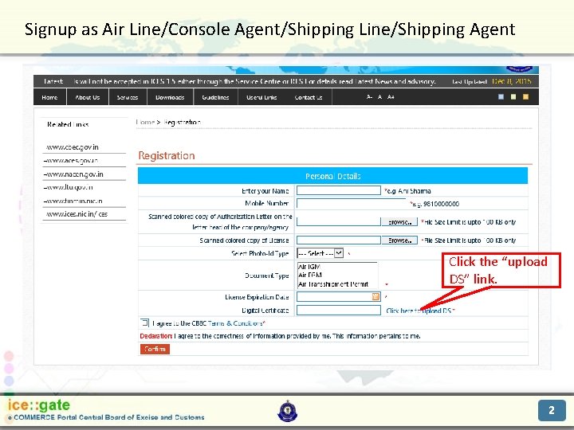Visit the www.nacen.gov.in related link
The image size is (574, 430).
(73, 174)
